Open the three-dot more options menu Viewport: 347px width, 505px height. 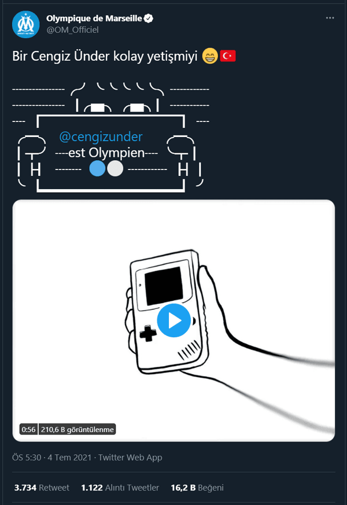[x=330, y=18]
